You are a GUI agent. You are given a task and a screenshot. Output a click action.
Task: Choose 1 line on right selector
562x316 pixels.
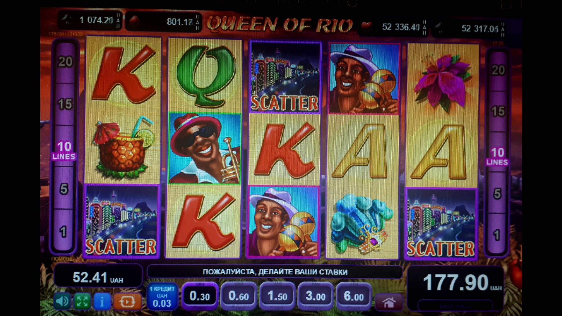pyautogui.click(x=497, y=235)
